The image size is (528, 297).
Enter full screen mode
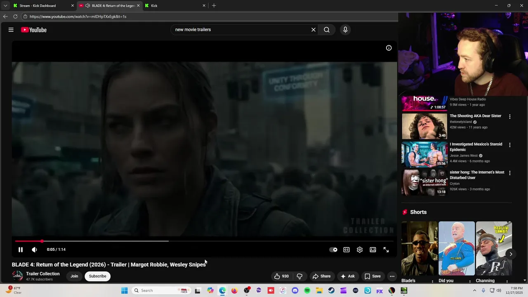point(386,250)
